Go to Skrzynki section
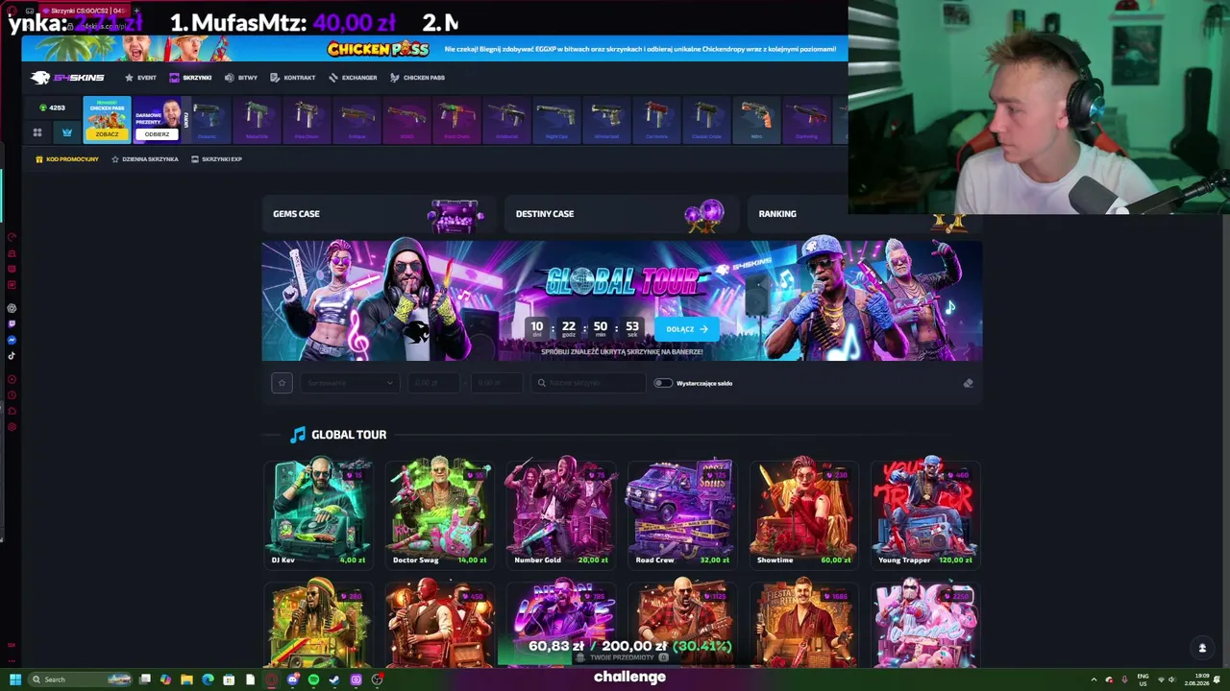The height and width of the screenshot is (691, 1230). [x=190, y=78]
